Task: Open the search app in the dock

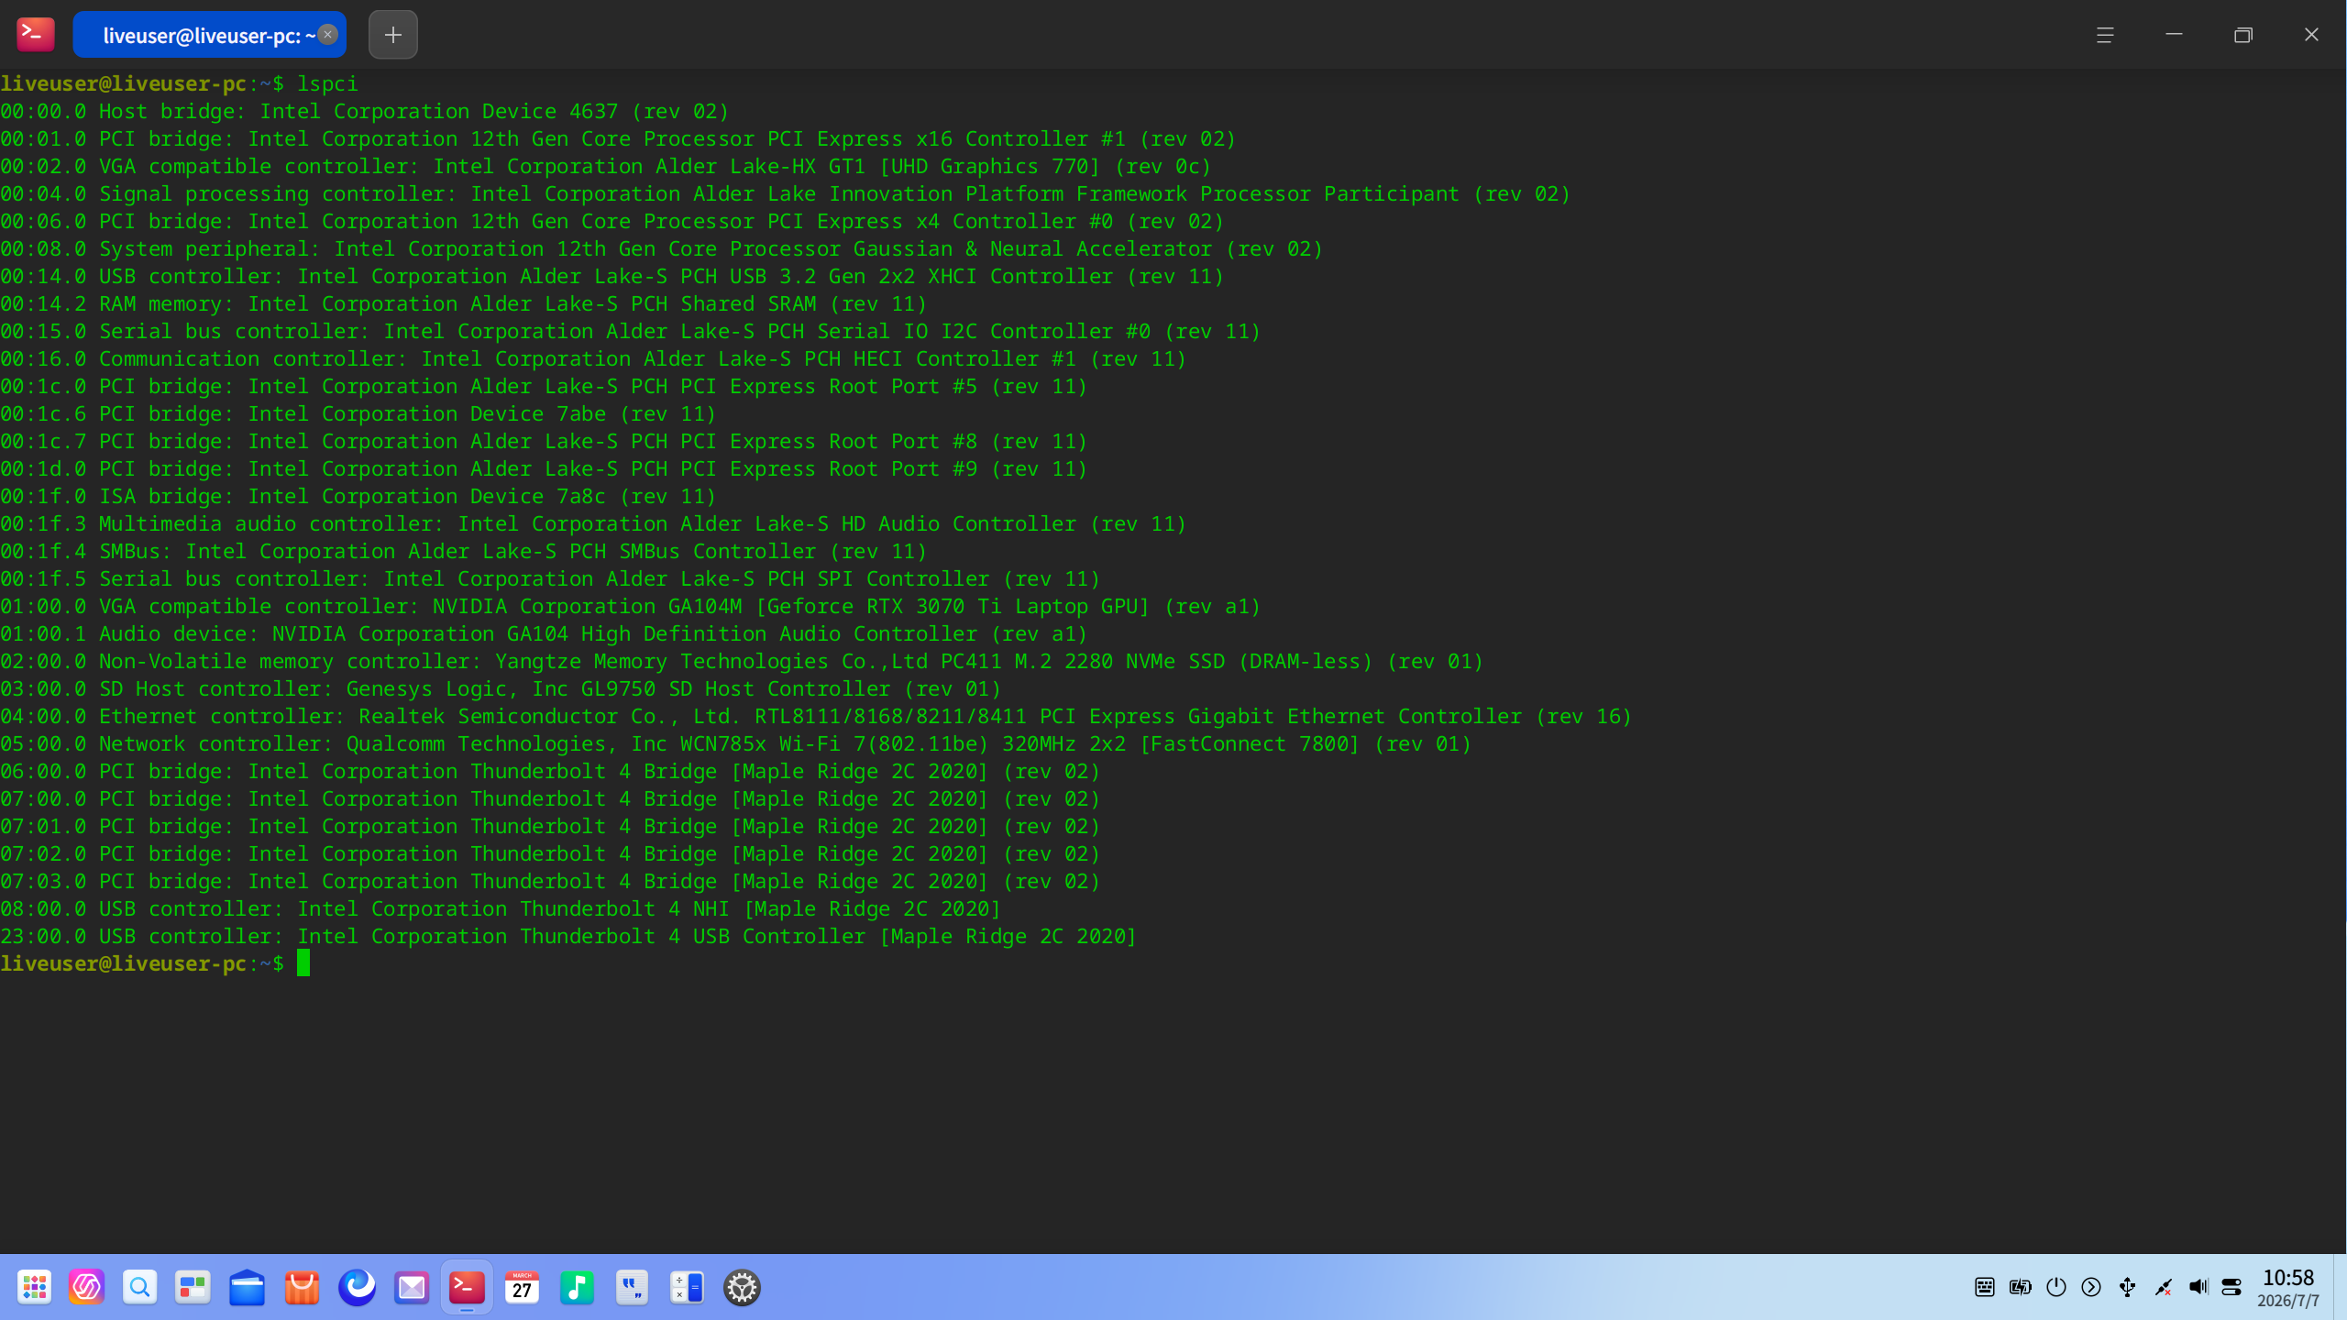Action: (x=139, y=1288)
